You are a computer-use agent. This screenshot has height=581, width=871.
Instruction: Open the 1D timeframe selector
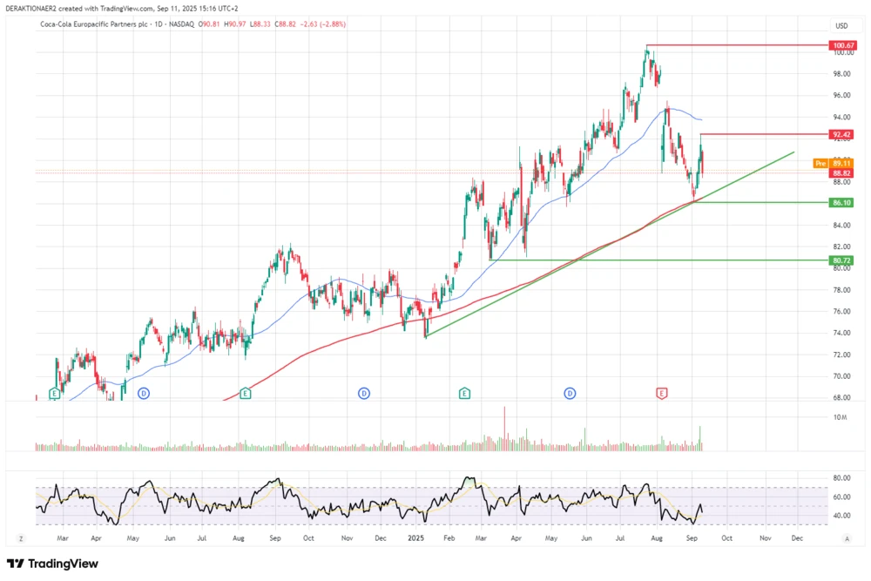(x=158, y=24)
